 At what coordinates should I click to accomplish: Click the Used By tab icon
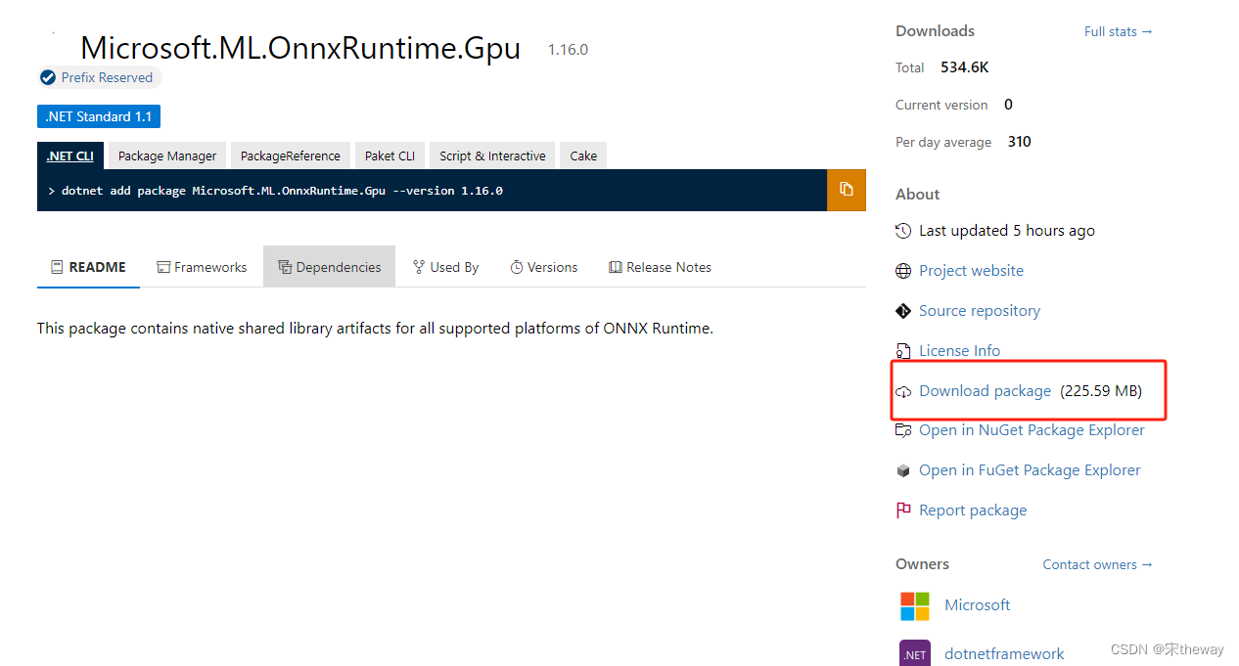point(419,267)
